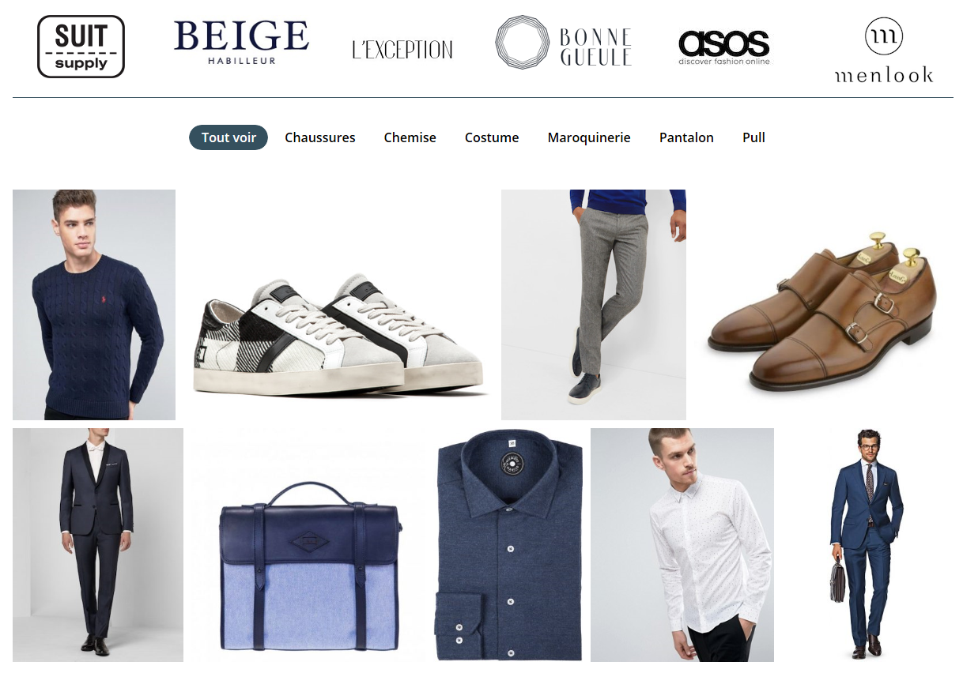This screenshot has height=673, width=963.
Task: Click the Suit Supply logo
Action: click(81, 47)
